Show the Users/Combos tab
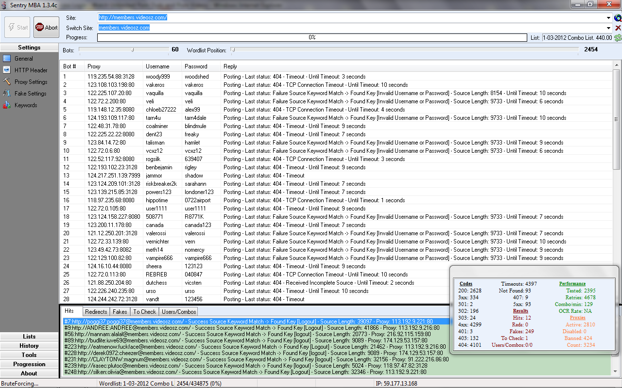This screenshot has height=388, width=622. tap(178, 312)
